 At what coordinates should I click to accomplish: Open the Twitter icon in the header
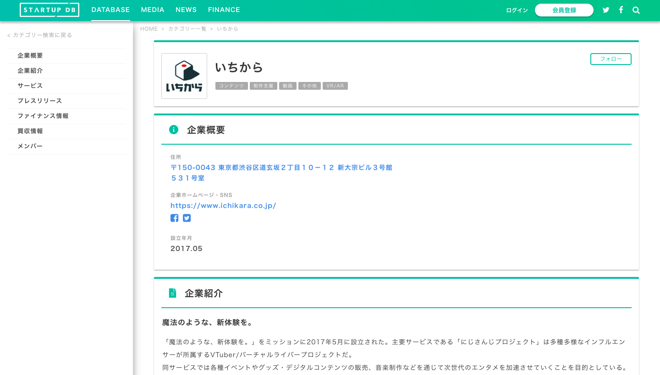point(606,10)
